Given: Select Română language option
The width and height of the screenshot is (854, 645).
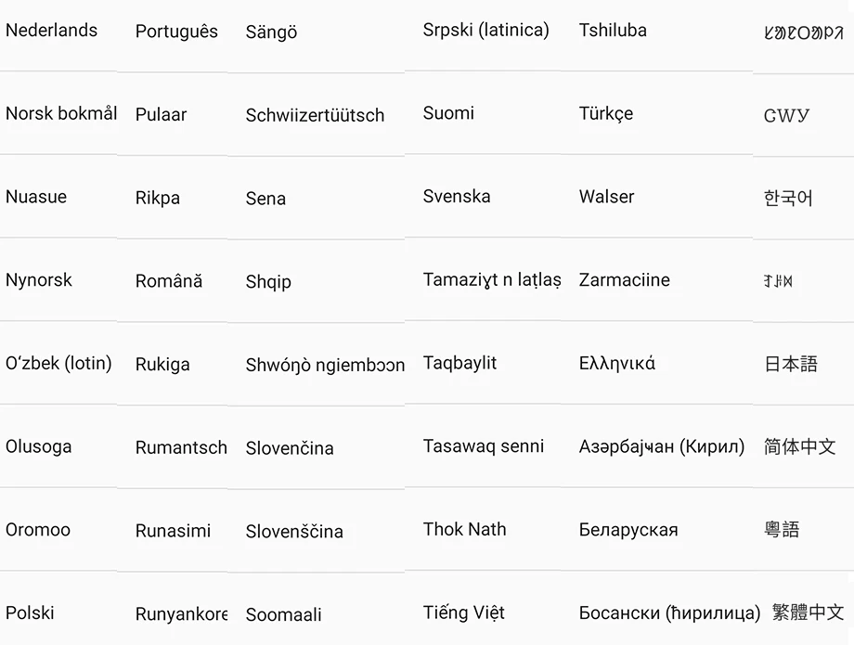Looking at the screenshot, I should pos(169,281).
